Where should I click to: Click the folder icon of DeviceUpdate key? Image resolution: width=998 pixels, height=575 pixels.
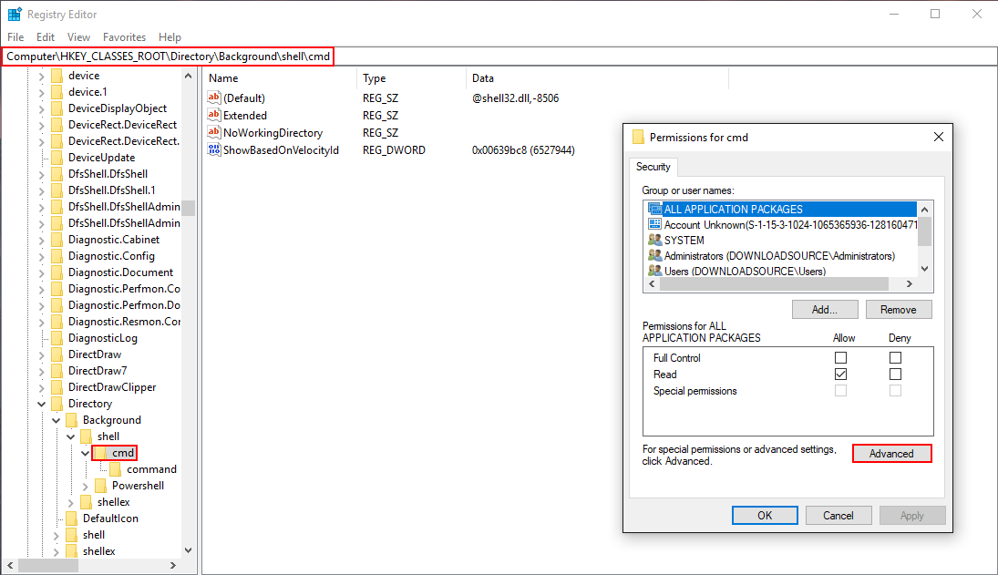tap(57, 157)
